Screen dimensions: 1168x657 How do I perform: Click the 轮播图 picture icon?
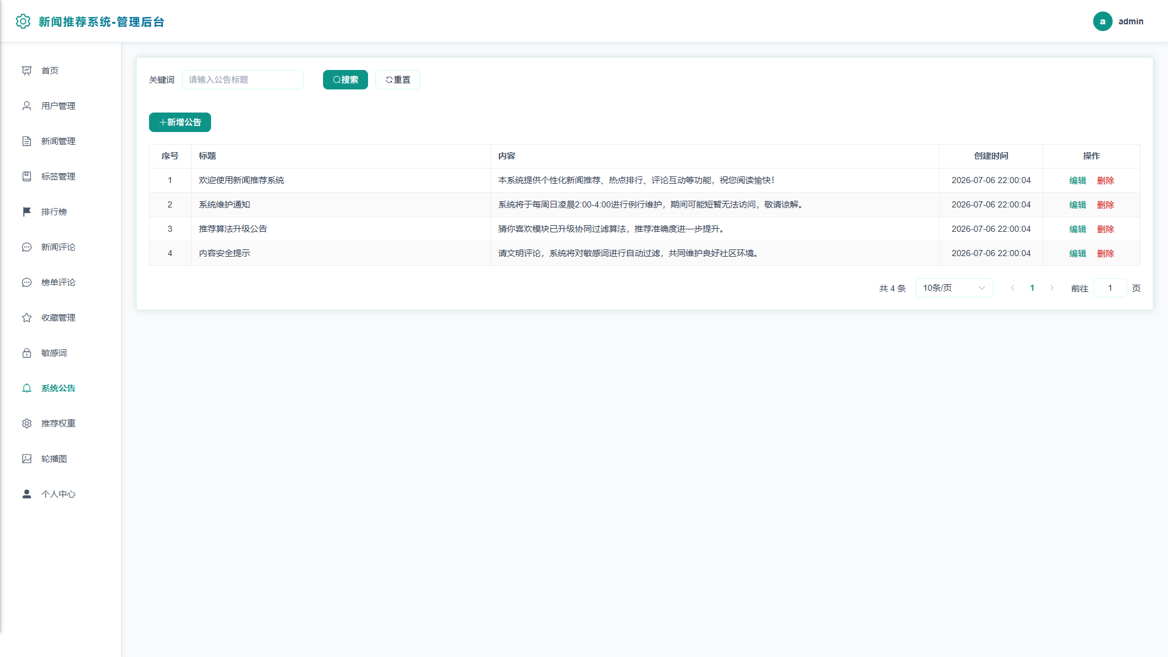27,459
